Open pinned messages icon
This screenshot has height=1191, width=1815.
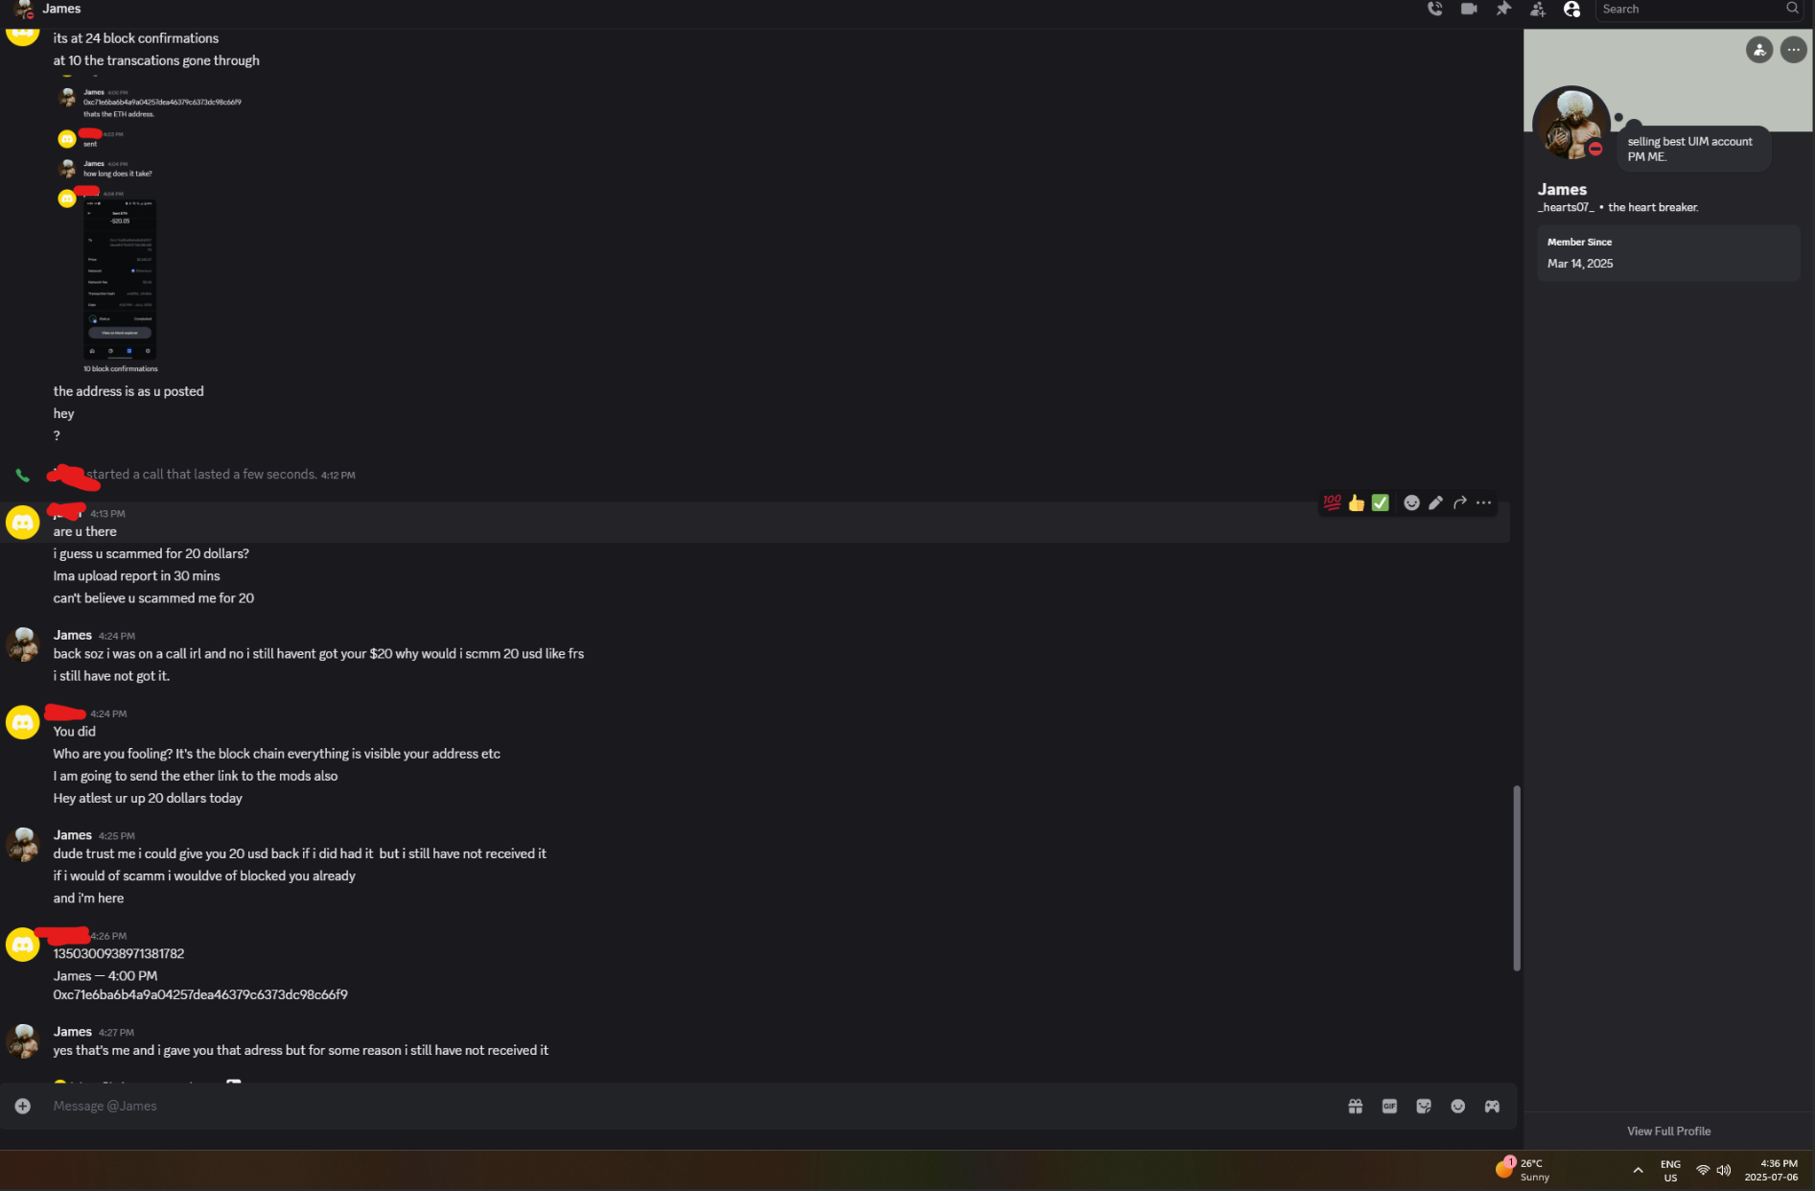(1503, 9)
